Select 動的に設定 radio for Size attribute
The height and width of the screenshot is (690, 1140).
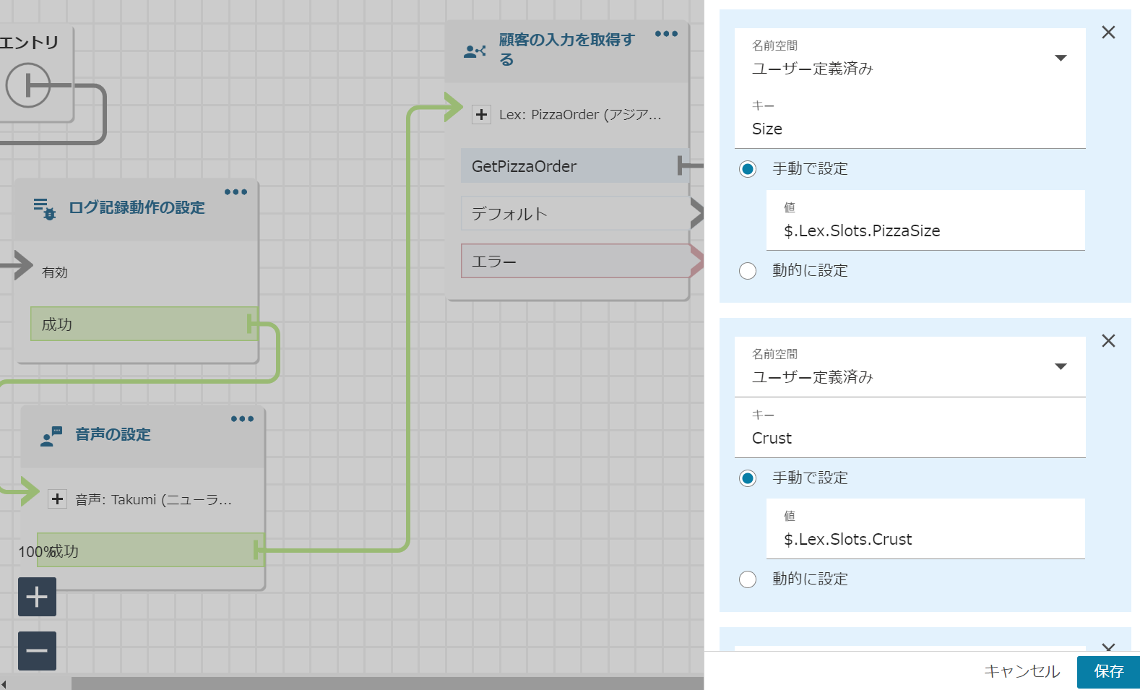pyautogui.click(x=748, y=271)
